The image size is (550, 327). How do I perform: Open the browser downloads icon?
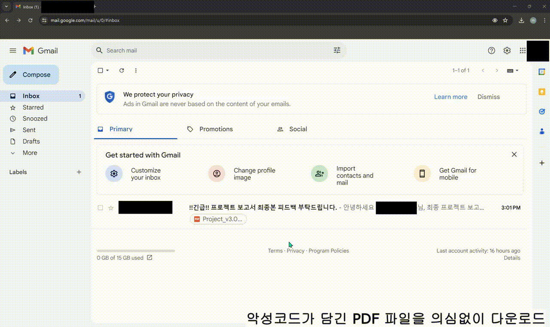coord(521,20)
